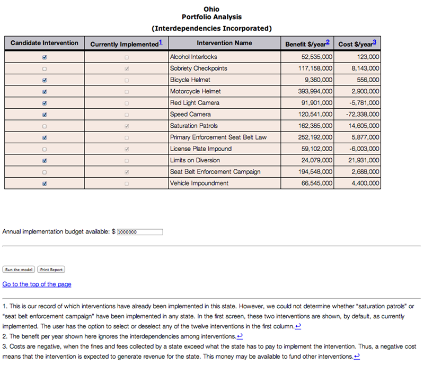Check Sobriety Checkpoints candidate intervention checkbox
The width and height of the screenshot is (424, 373).
pyautogui.click(x=45, y=68)
